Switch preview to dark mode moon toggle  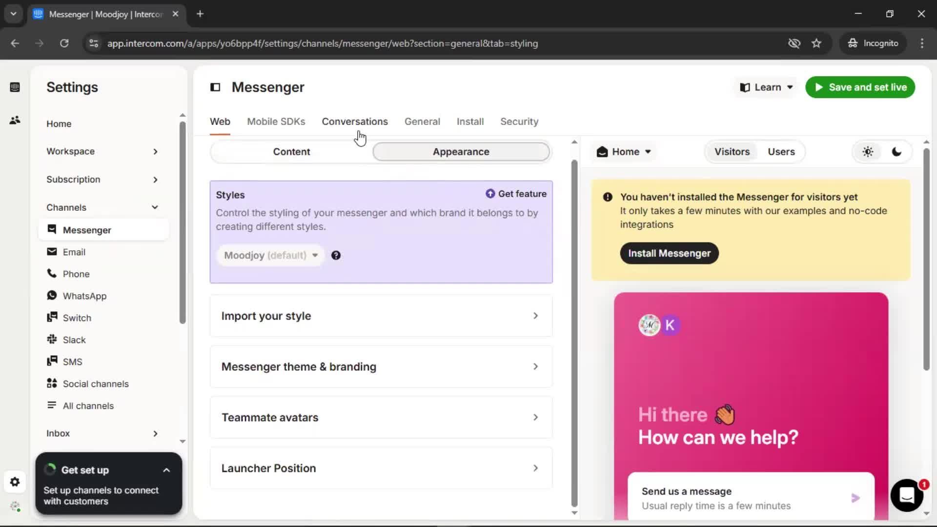coord(896,152)
